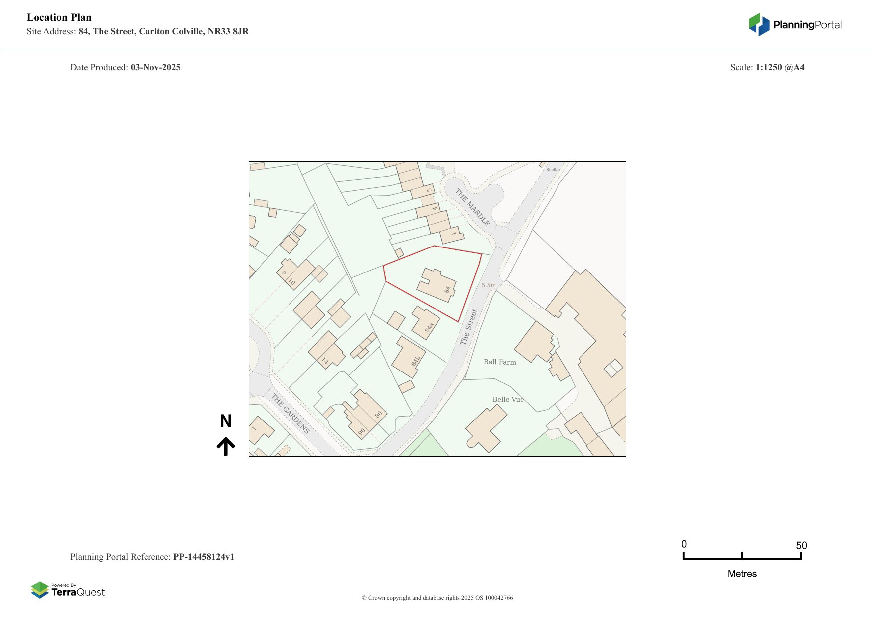The width and height of the screenshot is (874, 618).
Task: Click the scale bar above Metres
Action: (x=742, y=557)
